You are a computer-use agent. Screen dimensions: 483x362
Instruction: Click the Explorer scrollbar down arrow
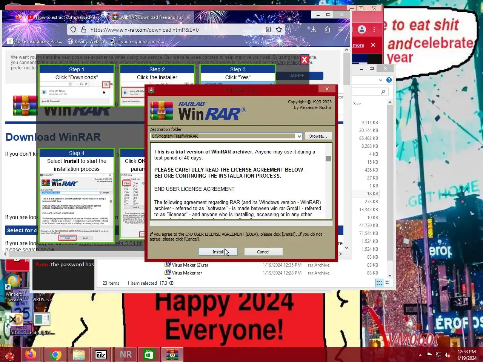[x=390, y=276]
